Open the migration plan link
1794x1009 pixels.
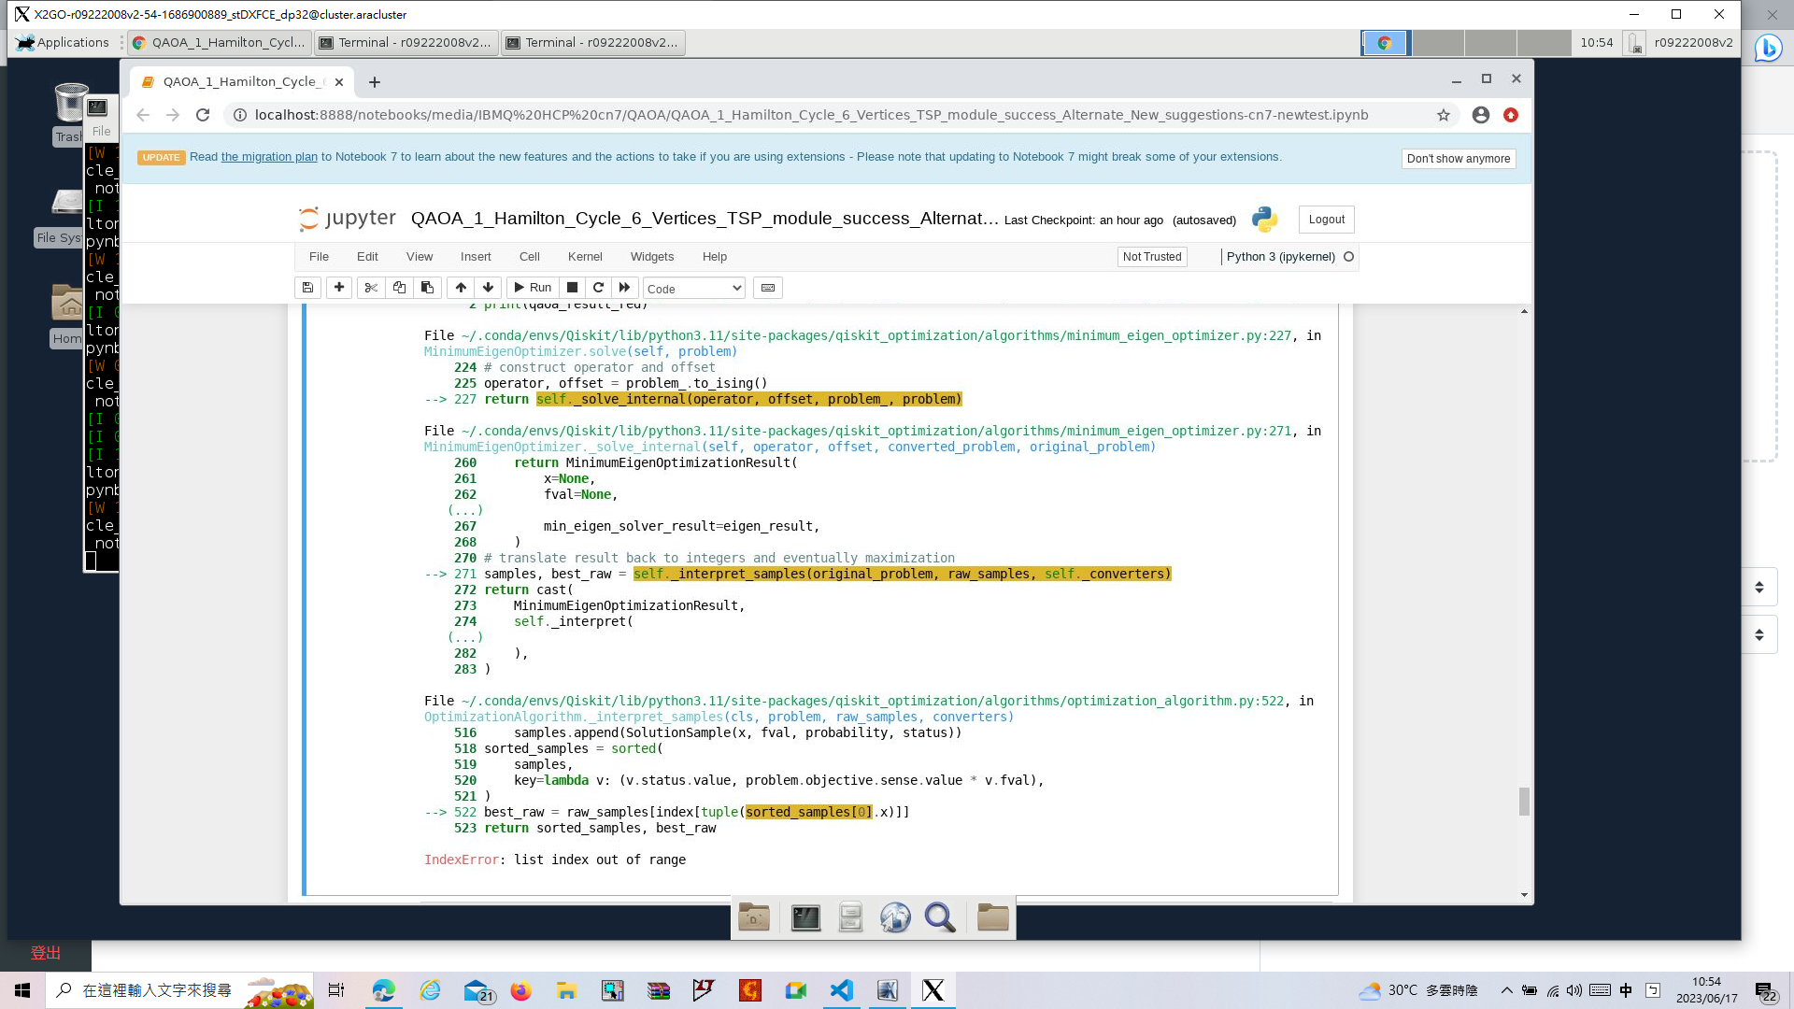[269, 157]
